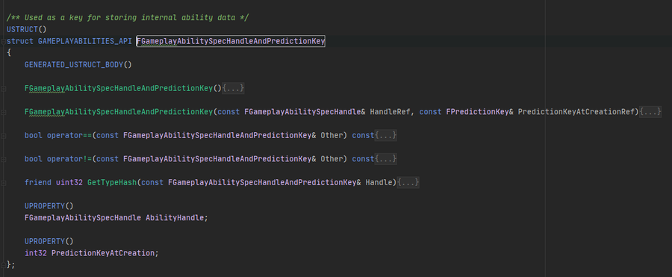Click the two-parameter constructor name
The width and height of the screenshot is (672, 277).
point(119,112)
